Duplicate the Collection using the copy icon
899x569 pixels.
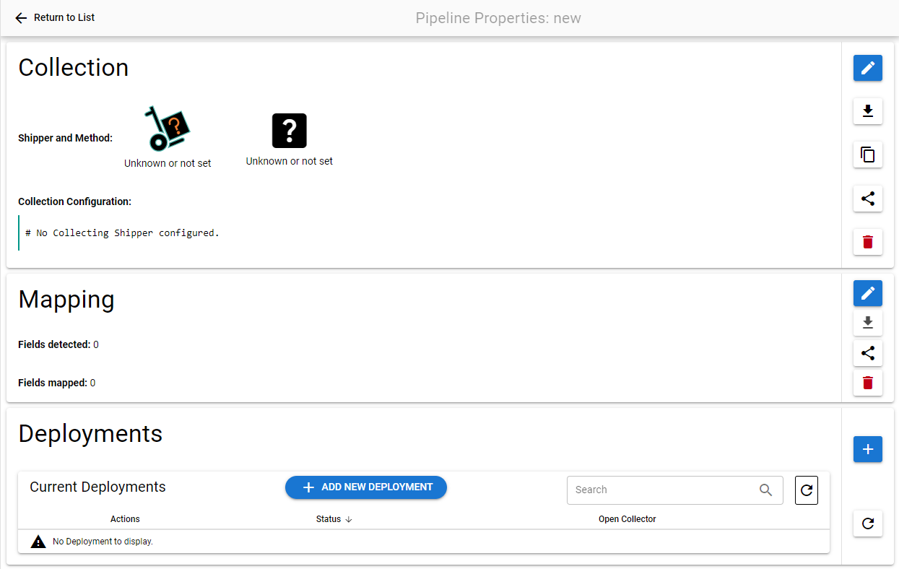click(867, 155)
